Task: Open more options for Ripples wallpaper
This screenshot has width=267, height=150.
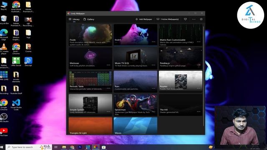Action: (x=199, y=88)
